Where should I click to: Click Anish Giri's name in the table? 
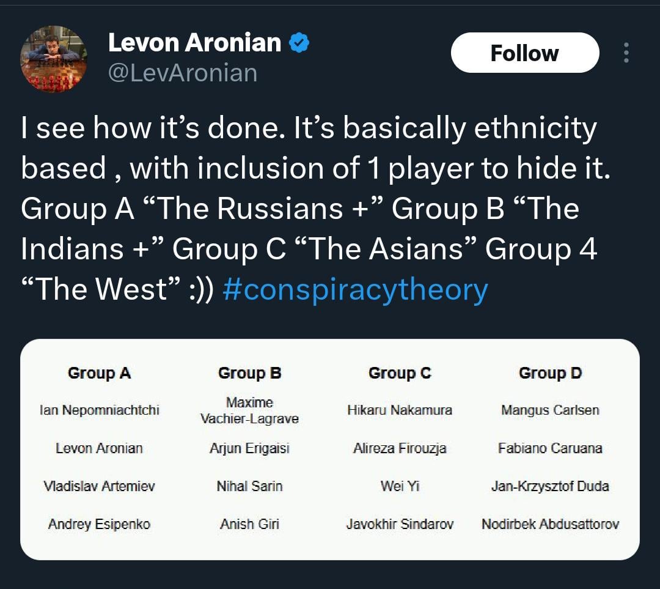(249, 524)
